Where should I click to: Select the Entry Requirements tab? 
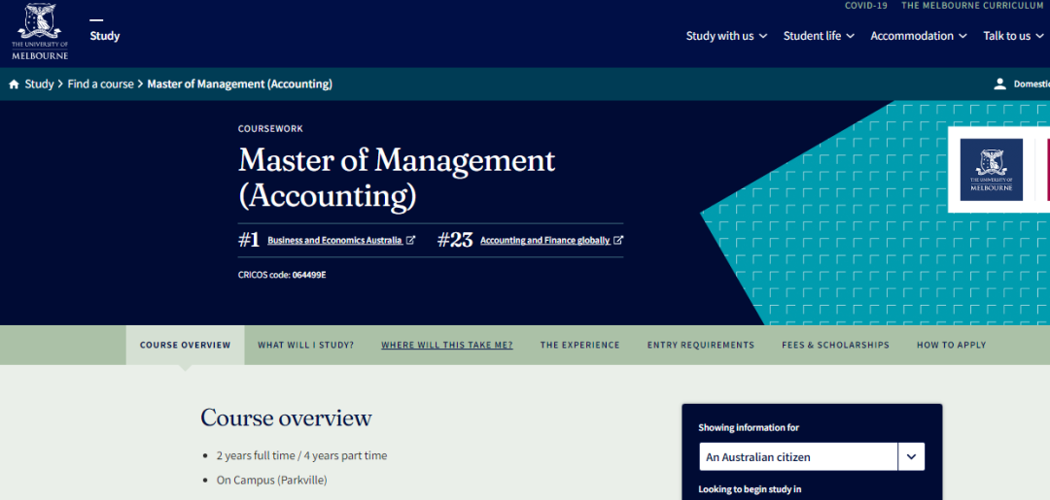(700, 345)
